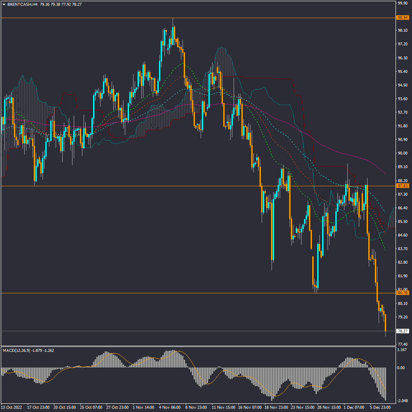
Task: Click the 77.40 value on price axis
Action: (402, 344)
